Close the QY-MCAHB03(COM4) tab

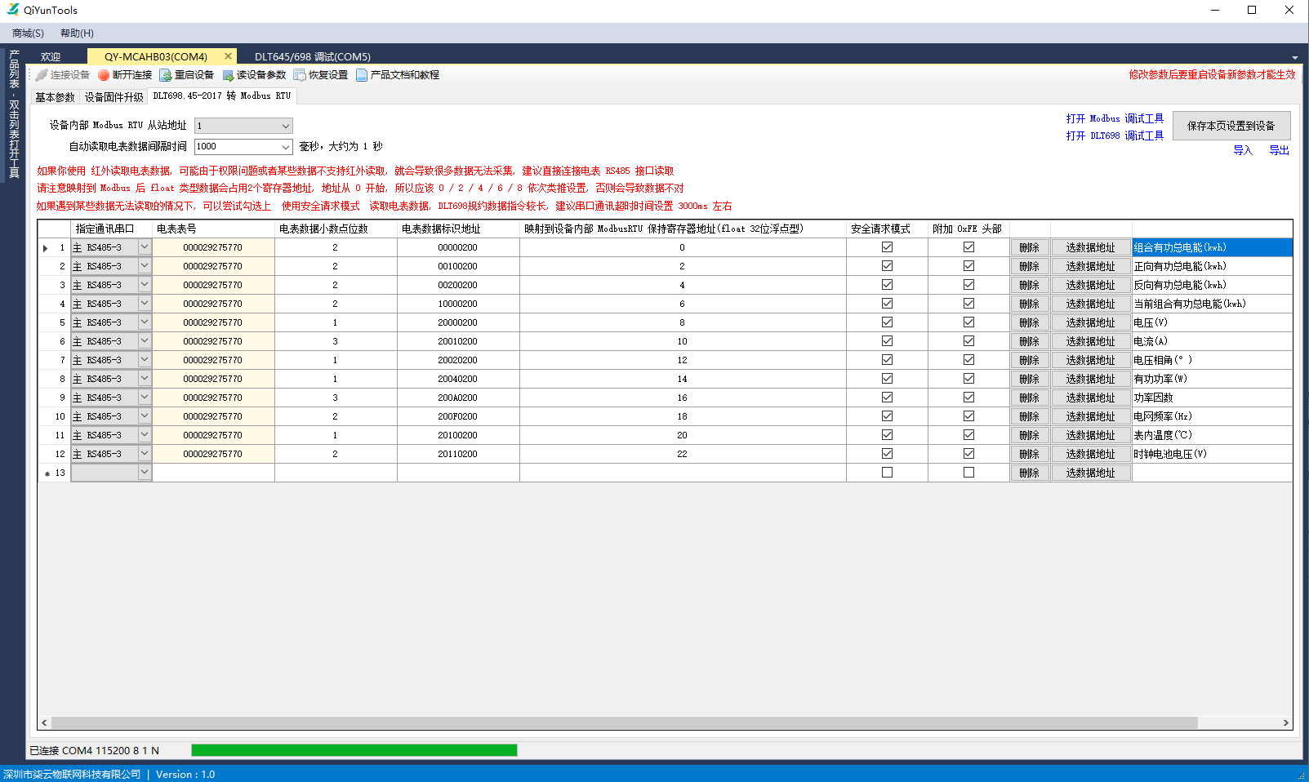tap(228, 56)
